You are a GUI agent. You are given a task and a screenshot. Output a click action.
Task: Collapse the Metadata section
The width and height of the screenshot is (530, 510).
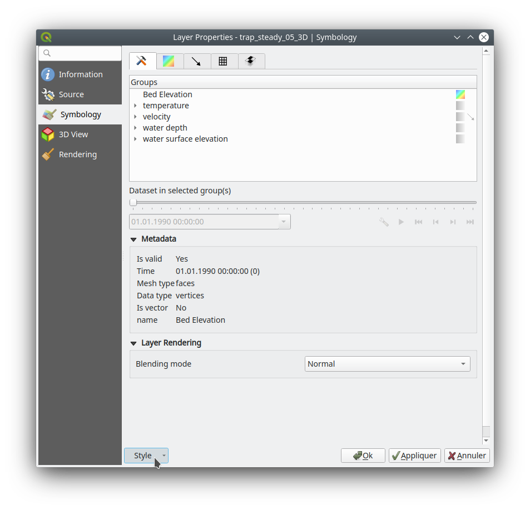pos(133,239)
